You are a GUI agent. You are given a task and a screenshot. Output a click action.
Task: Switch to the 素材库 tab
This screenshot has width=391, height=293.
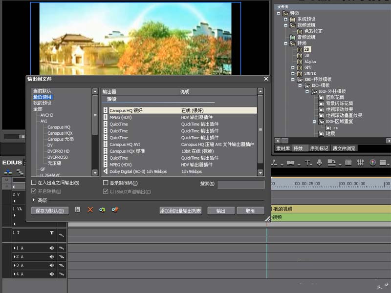[283, 148]
